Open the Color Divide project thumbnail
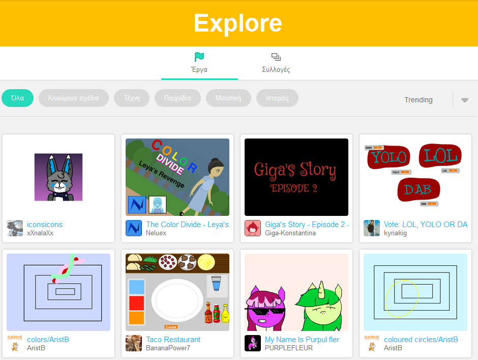478x360 pixels. 177,177
